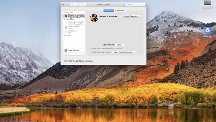Image resolution: width=216 pixels, height=122 pixels.
Task: Select Mick McMurray in user list
Action: point(74,27)
